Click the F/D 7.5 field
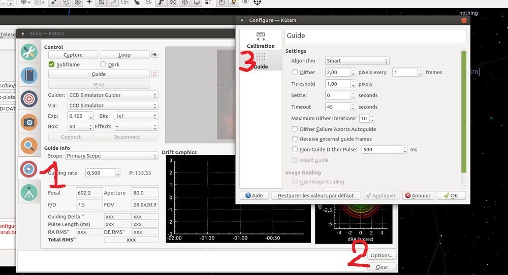Image resolution: width=508 pixels, height=275 pixels. coord(89,205)
